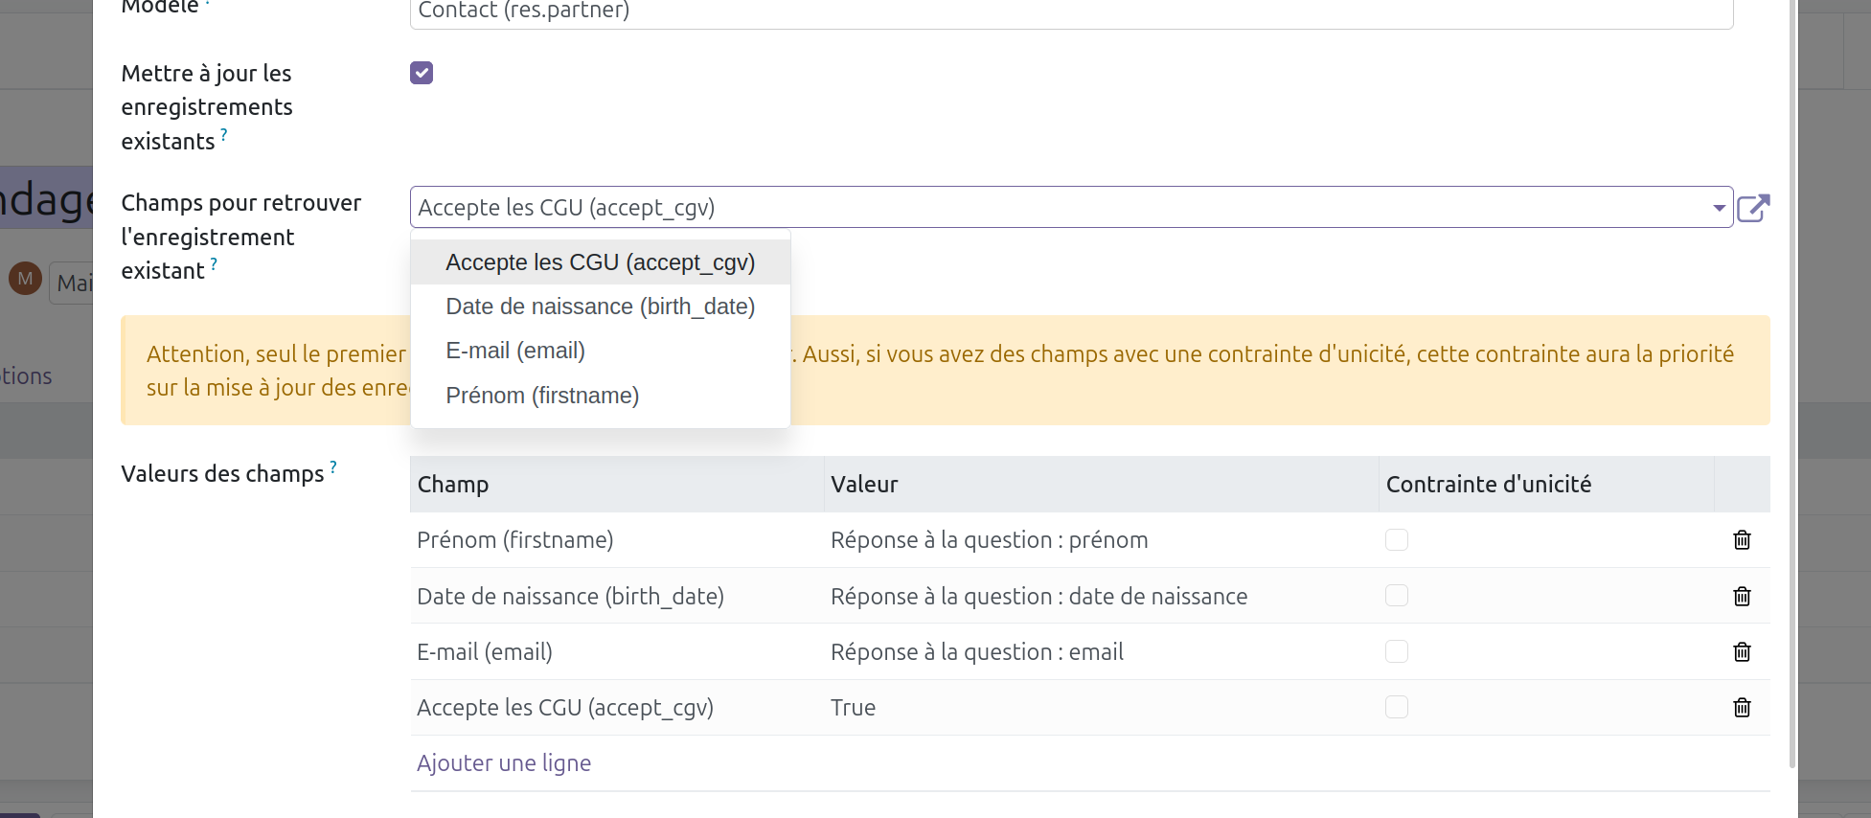
Task: Click the dialog's vertical scrollbar
Action: coord(1792,383)
